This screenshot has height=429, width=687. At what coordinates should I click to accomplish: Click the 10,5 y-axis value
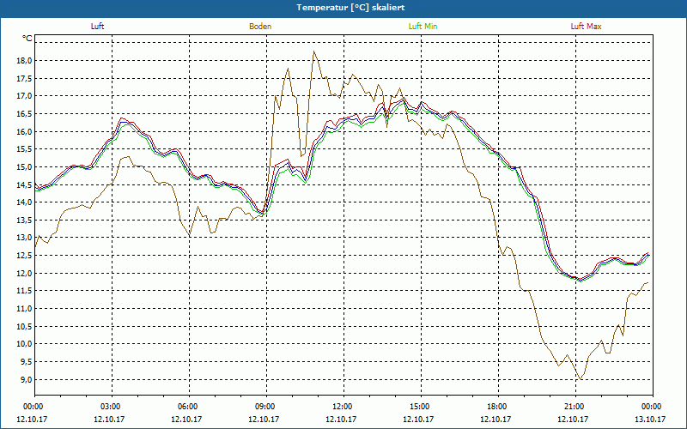click(25, 326)
